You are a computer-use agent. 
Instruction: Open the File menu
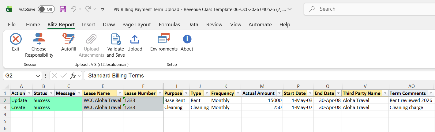tap(12, 25)
